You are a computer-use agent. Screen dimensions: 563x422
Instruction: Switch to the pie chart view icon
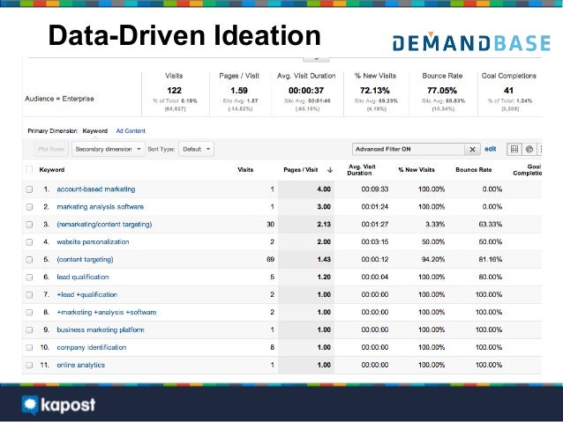[529, 149]
